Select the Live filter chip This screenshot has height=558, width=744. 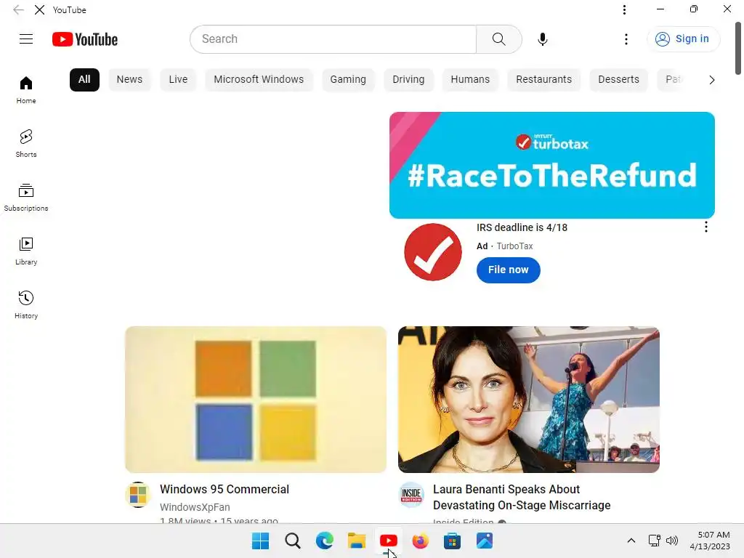point(179,80)
